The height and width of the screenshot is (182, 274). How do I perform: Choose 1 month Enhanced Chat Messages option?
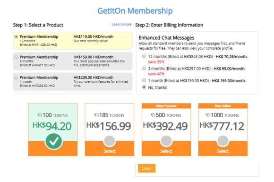coord(144,80)
